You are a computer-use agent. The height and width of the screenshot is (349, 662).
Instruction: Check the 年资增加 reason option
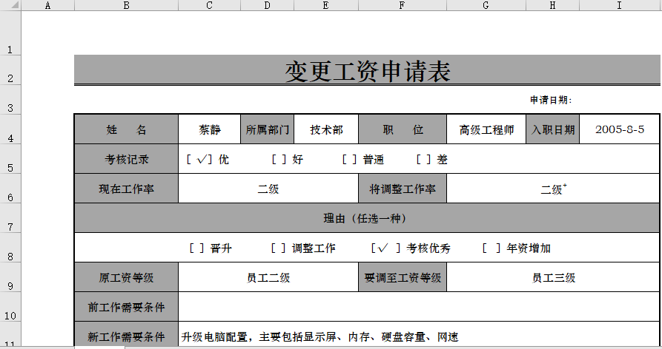[x=491, y=248]
